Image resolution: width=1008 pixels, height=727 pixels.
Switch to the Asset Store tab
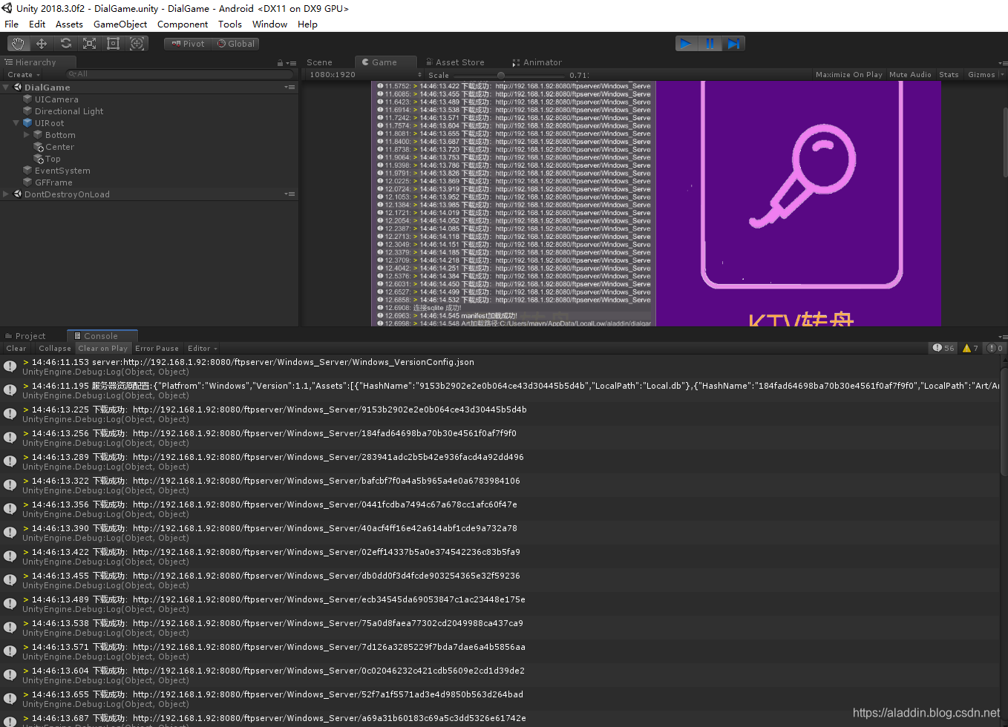click(454, 62)
